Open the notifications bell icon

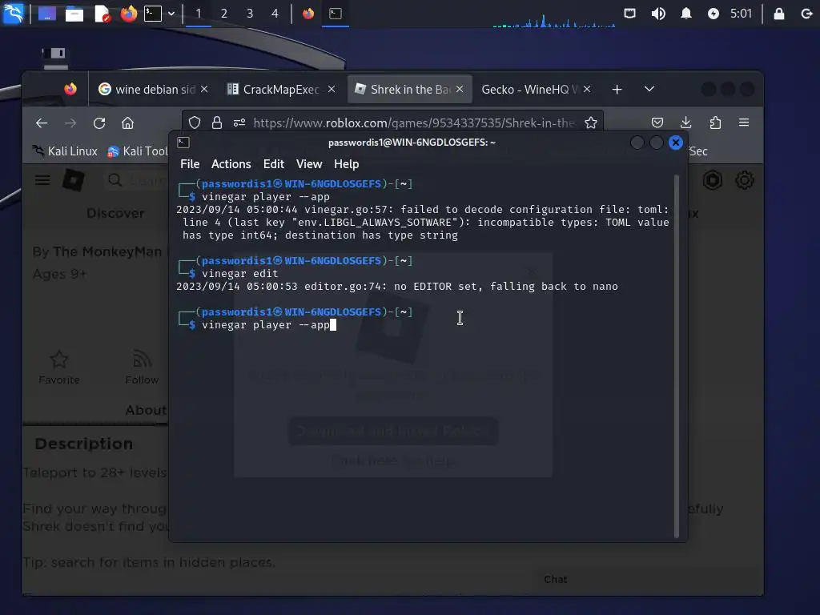tap(685, 14)
